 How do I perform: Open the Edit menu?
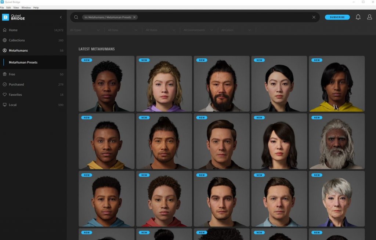click(x=8, y=7)
